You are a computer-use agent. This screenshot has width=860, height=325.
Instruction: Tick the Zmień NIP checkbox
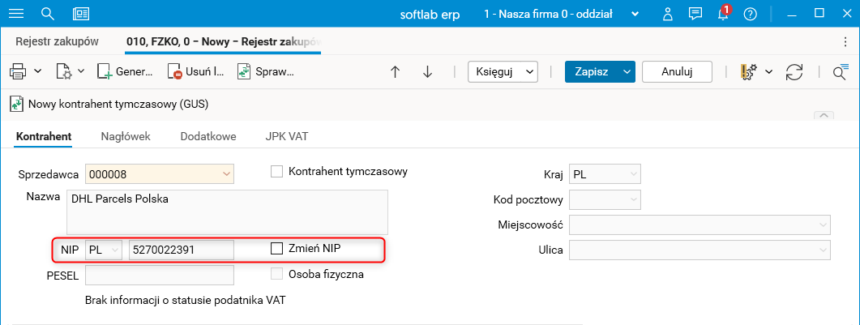[276, 248]
